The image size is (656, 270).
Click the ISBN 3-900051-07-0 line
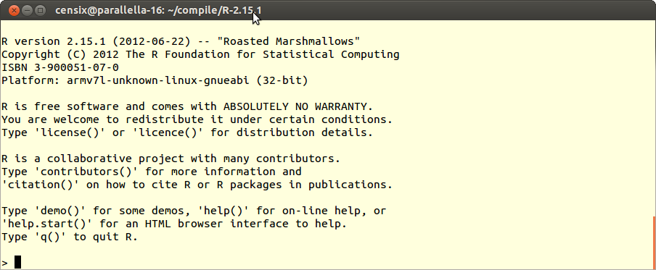(x=60, y=67)
